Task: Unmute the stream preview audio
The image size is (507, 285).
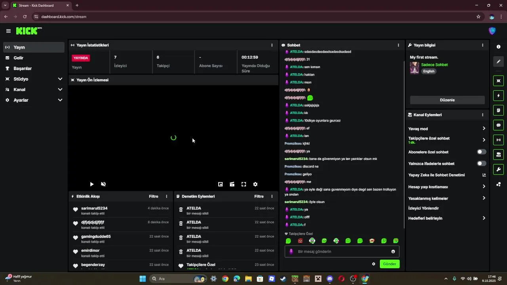Action: click(x=103, y=184)
